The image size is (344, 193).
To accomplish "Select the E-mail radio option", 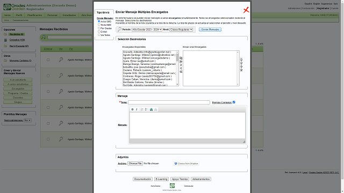I will [x=99, y=31].
